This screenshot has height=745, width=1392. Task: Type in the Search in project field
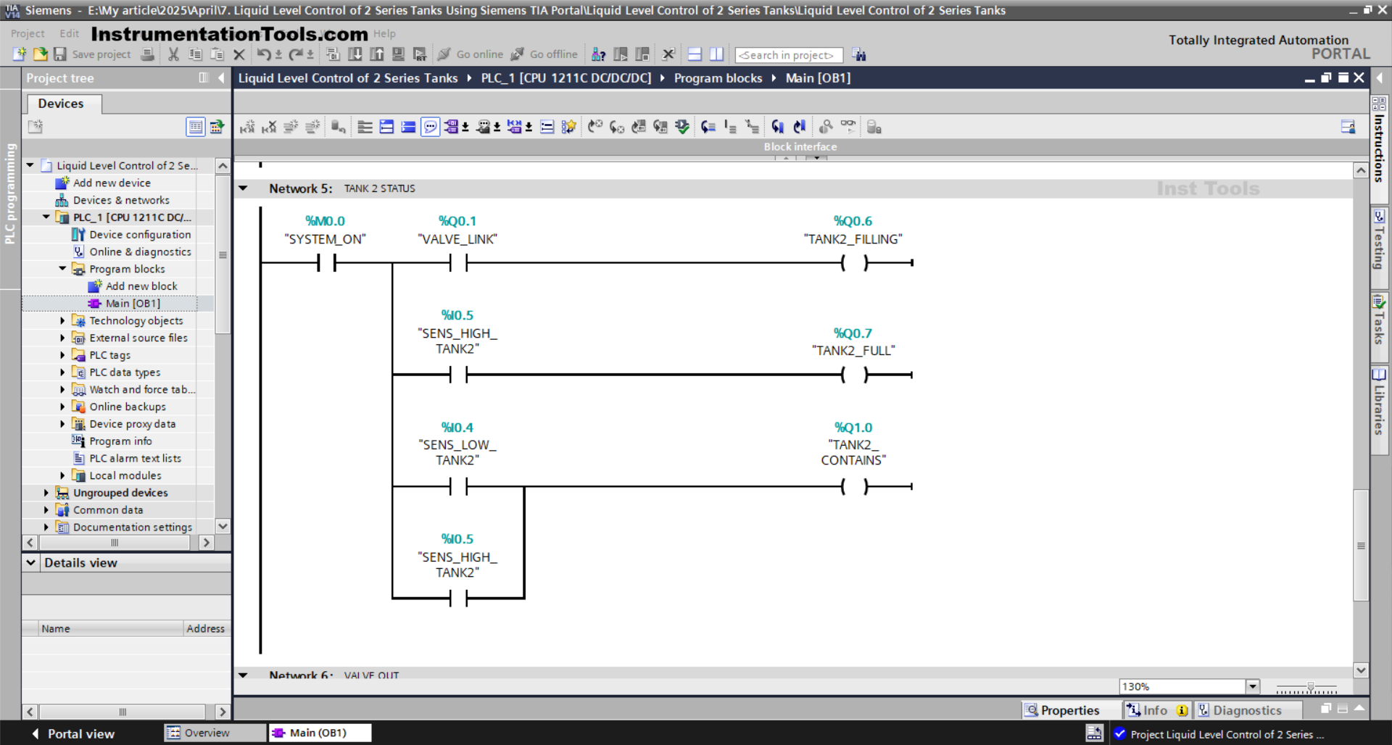coord(788,54)
